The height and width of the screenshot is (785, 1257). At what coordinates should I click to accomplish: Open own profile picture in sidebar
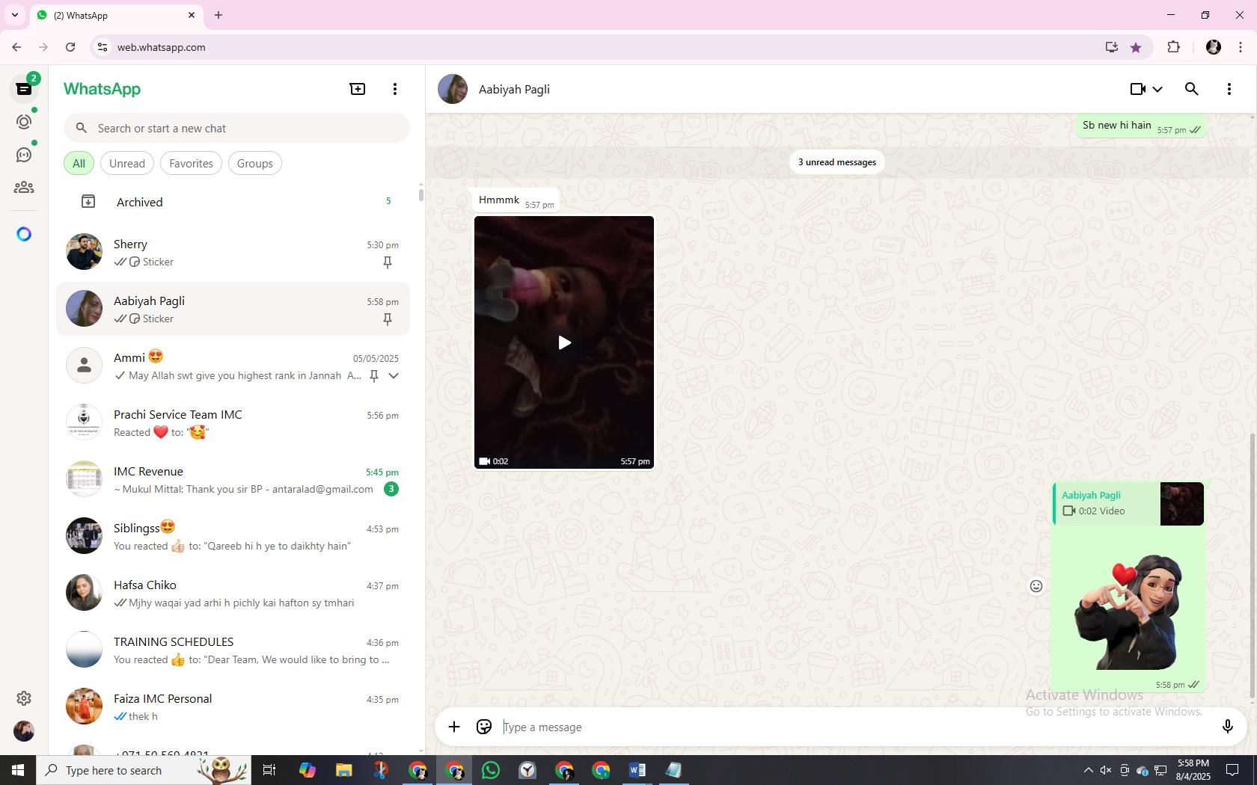(24, 731)
